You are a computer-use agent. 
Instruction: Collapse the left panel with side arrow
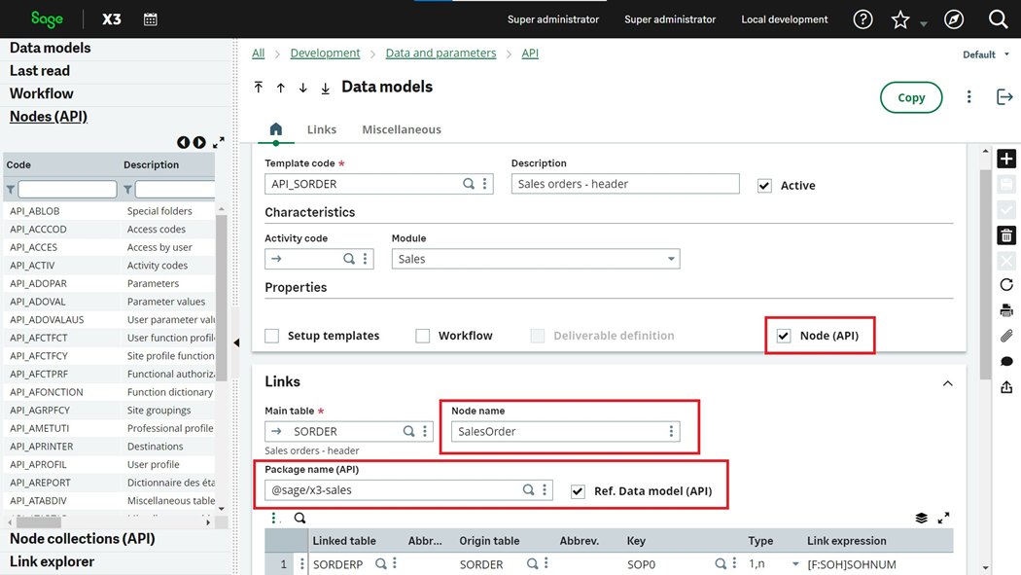click(x=236, y=342)
